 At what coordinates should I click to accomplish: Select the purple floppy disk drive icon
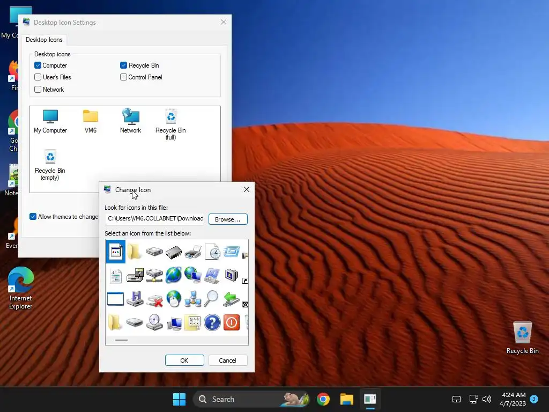(x=135, y=299)
